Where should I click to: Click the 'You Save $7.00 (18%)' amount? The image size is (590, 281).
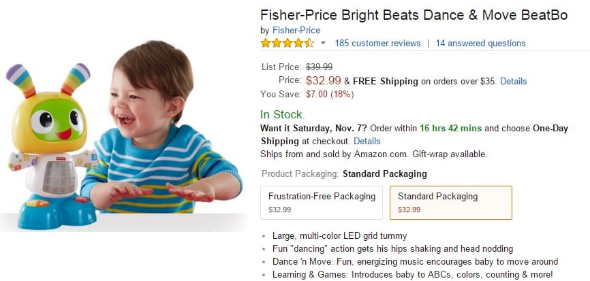[x=330, y=94]
